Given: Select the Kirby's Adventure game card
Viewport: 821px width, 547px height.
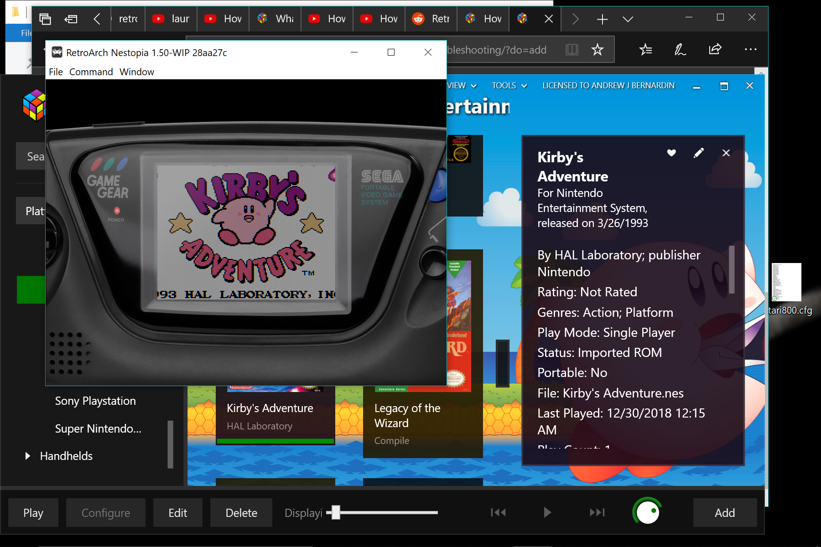Looking at the screenshot, I should pyautogui.click(x=275, y=415).
